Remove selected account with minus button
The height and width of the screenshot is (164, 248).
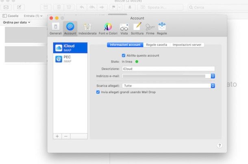(66, 136)
